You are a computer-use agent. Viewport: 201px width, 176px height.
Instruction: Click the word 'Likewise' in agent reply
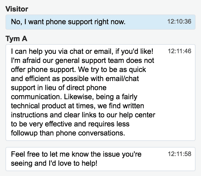click(x=79, y=97)
